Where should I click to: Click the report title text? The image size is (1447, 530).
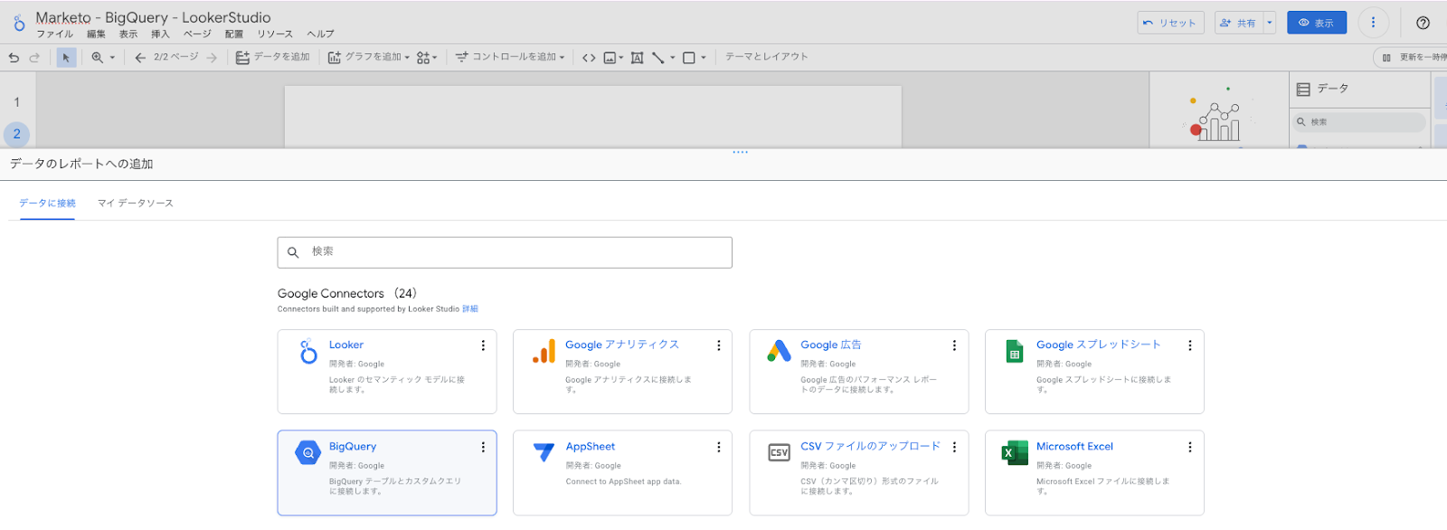coord(153,17)
